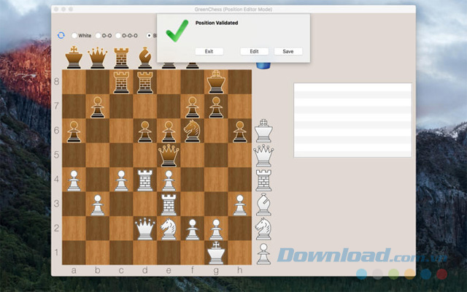467x292 pixels.
Task: Click Edit in the Position Validated dialog
Action: click(x=254, y=51)
